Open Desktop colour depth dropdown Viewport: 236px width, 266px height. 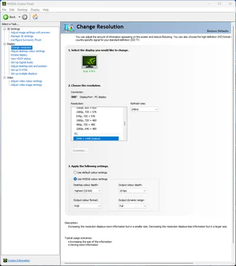point(87,191)
